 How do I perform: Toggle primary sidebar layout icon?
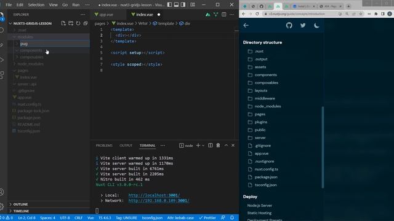pos(170,4)
